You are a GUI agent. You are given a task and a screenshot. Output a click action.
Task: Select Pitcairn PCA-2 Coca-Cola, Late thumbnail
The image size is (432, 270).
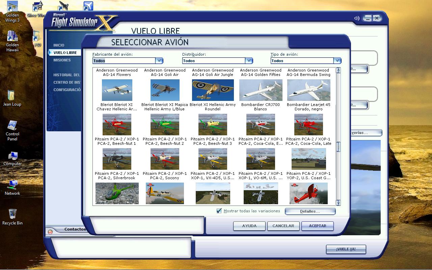click(x=309, y=125)
